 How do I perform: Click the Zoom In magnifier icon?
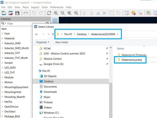[56, 13]
